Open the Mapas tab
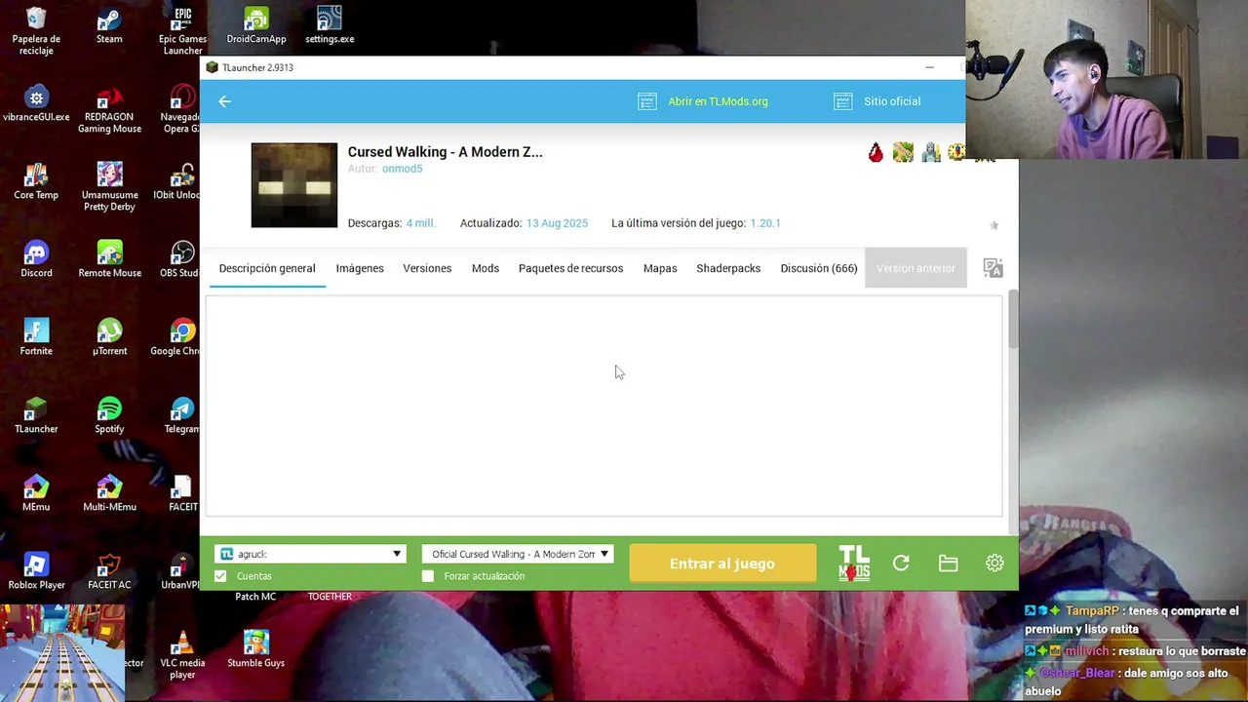1248x702 pixels. pyautogui.click(x=660, y=268)
